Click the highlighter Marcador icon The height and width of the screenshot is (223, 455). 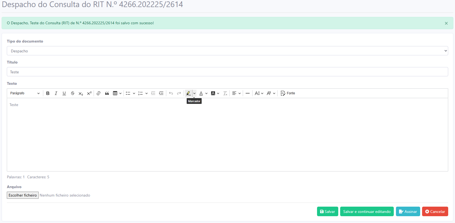click(188, 93)
